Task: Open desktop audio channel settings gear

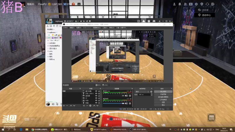Action: click(130, 103)
